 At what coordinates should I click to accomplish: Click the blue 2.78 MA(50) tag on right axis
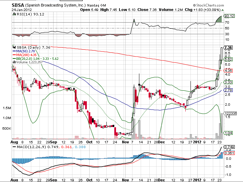tap(228, 90)
